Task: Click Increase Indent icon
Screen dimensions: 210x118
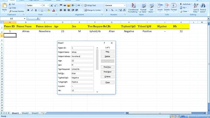Action: click(x=76, y=10)
